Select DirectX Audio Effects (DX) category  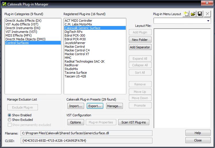point(33,21)
